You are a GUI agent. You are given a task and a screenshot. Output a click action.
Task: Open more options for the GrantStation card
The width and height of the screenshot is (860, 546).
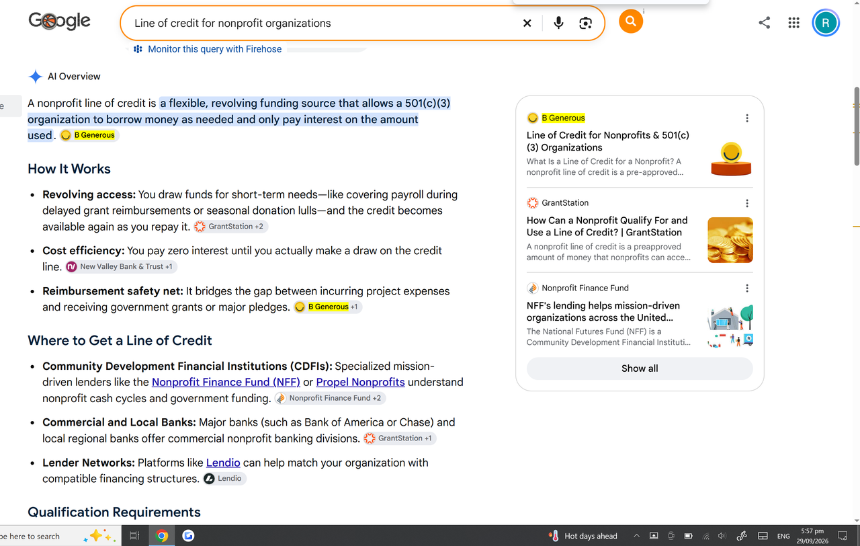pos(747,203)
